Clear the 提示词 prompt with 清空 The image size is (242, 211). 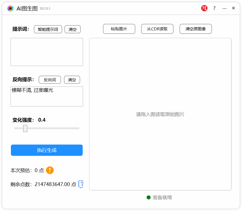tap(72, 29)
